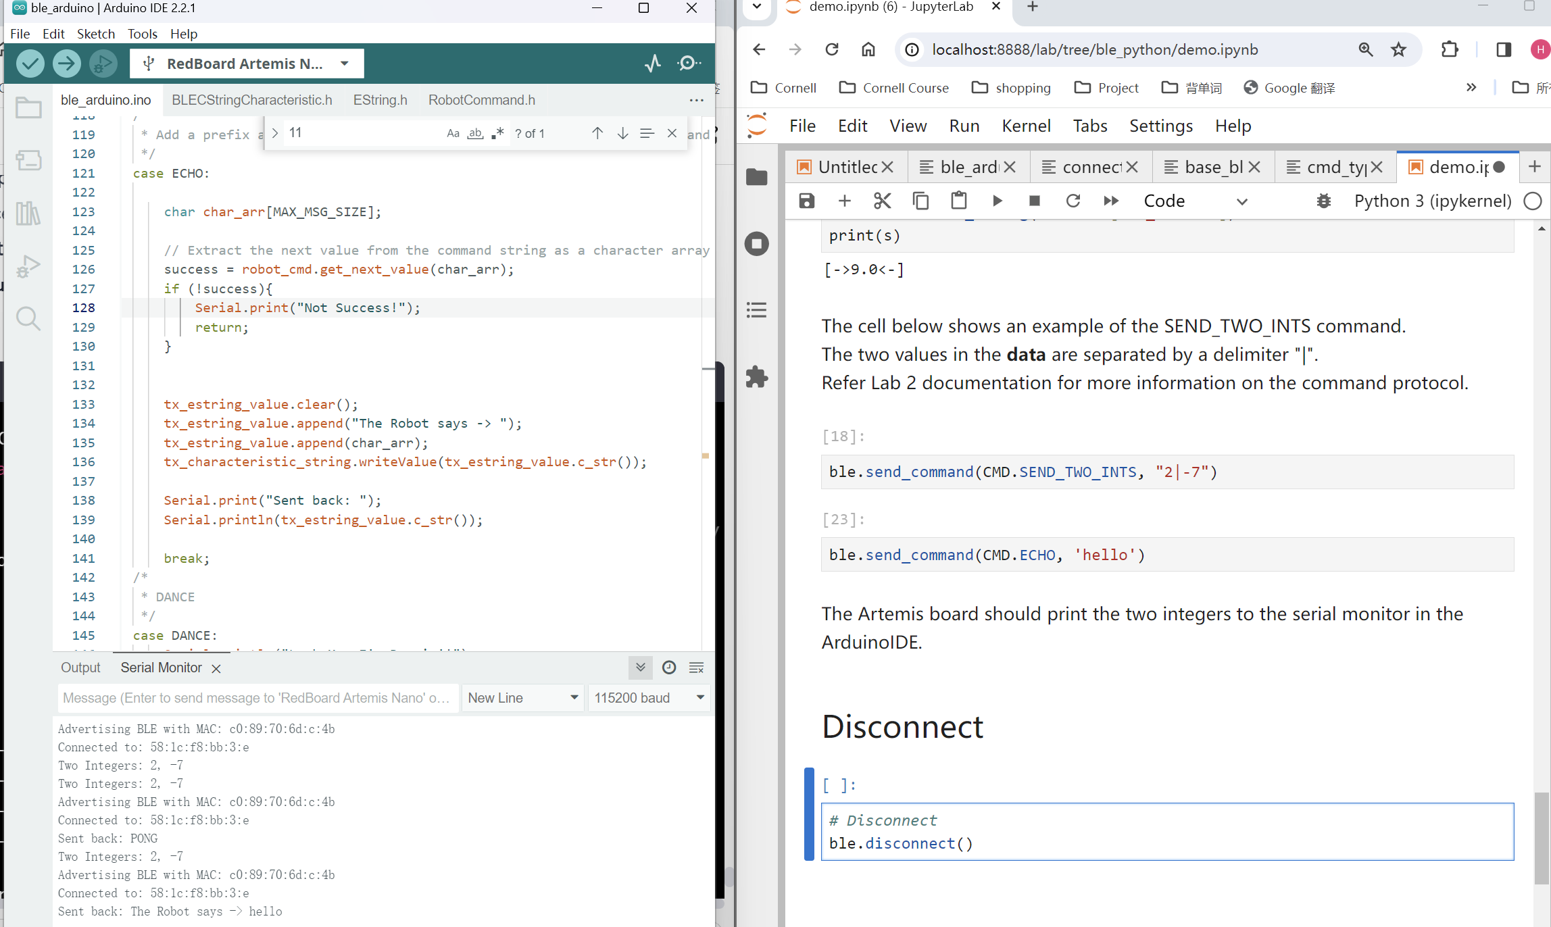Open the Boards Manager sidebar icon
Image resolution: width=1551 pixels, height=927 pixels.
(28, 160)
